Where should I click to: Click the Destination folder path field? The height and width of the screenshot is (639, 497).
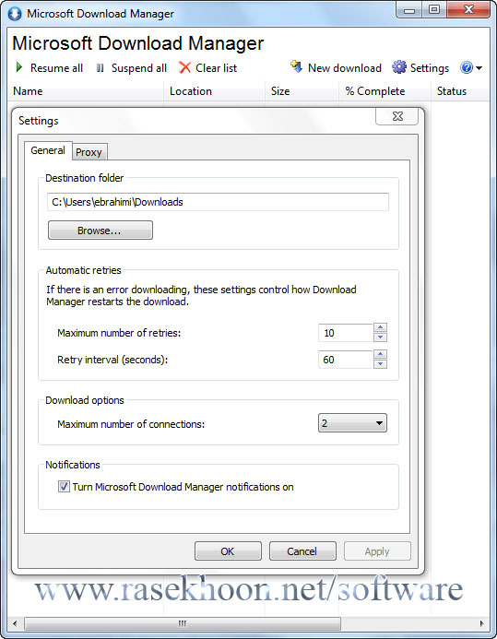pyautogui.click(x=218, y=202)
